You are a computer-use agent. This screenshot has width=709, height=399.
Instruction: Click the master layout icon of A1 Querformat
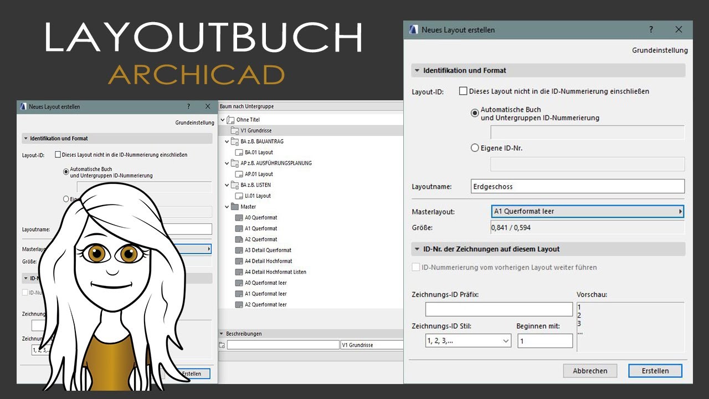(x=239, y=228)
